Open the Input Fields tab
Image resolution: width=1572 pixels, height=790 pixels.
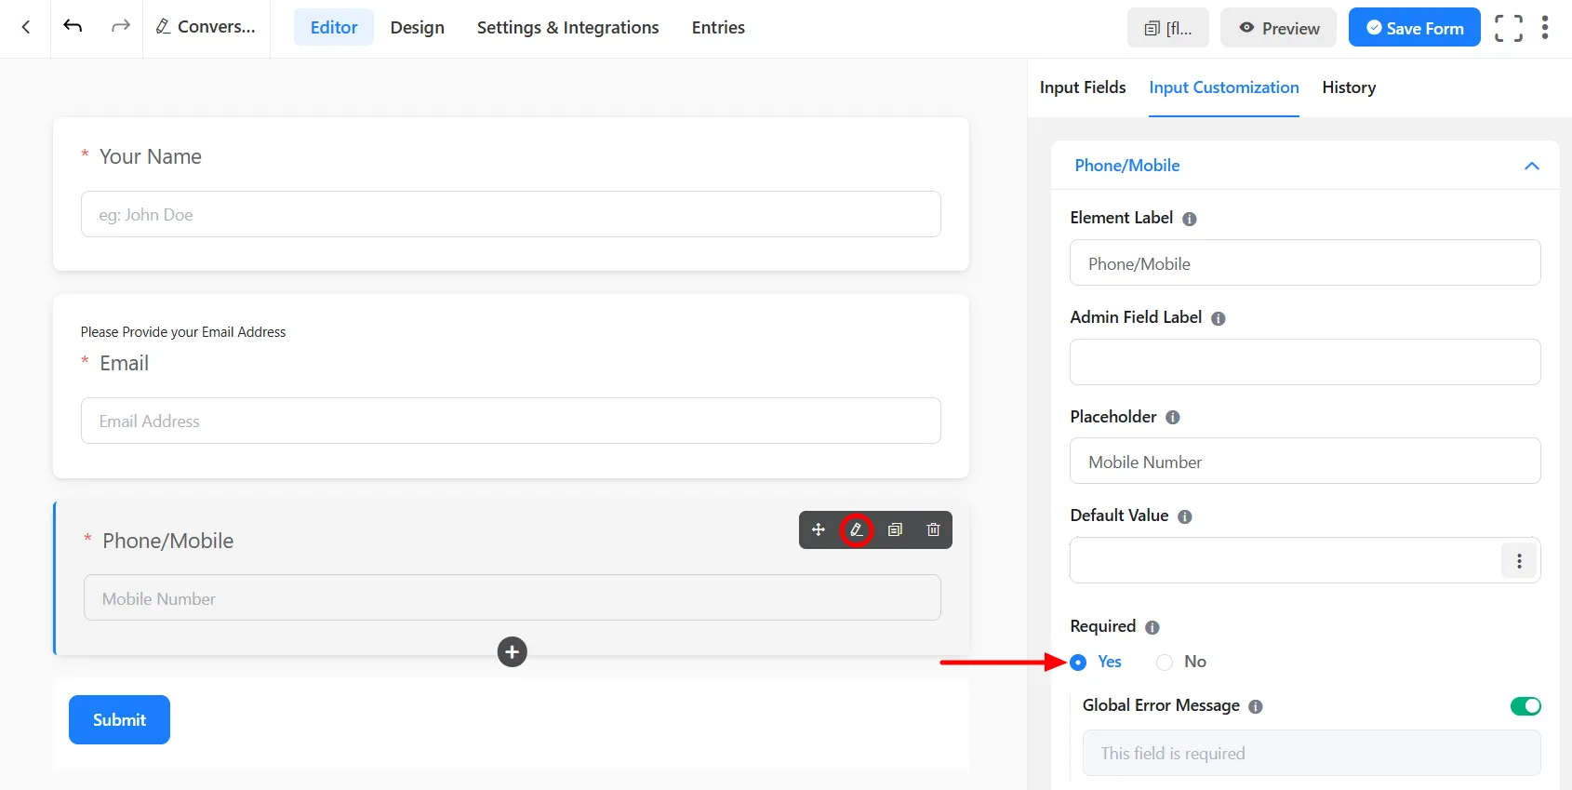1082,87
